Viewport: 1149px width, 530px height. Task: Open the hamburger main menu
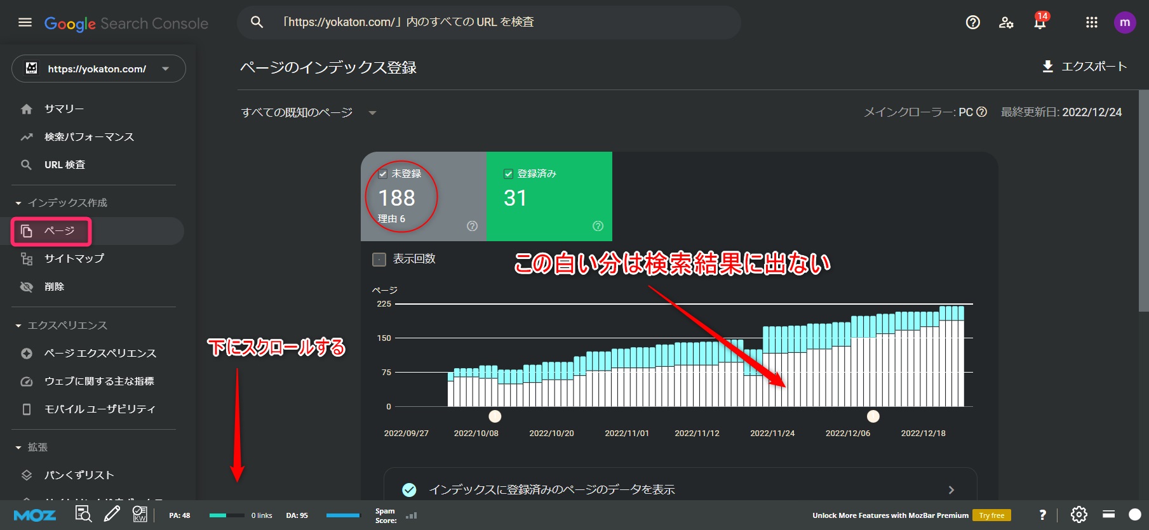(25, 23)
